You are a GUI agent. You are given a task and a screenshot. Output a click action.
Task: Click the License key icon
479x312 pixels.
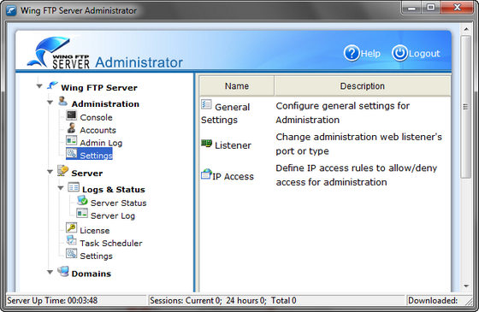point(72,227)
